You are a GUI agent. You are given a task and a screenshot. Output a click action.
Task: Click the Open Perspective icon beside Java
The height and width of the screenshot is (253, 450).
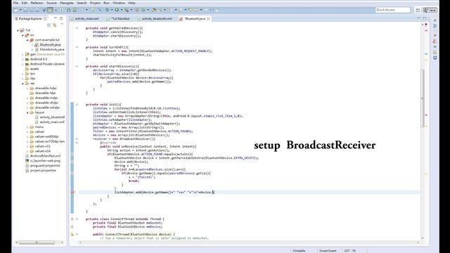click(x=418, y=10)
